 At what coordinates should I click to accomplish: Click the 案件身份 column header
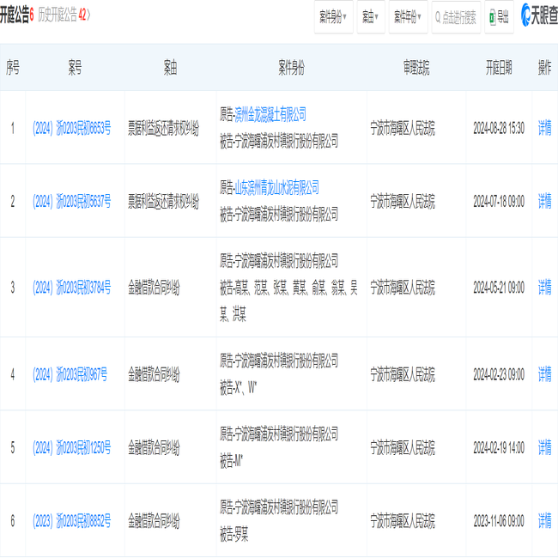[292, 67]
